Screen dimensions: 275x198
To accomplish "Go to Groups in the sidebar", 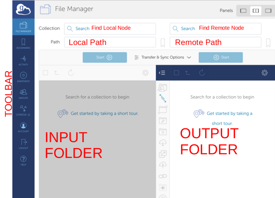I will click(x=23, y=94).
